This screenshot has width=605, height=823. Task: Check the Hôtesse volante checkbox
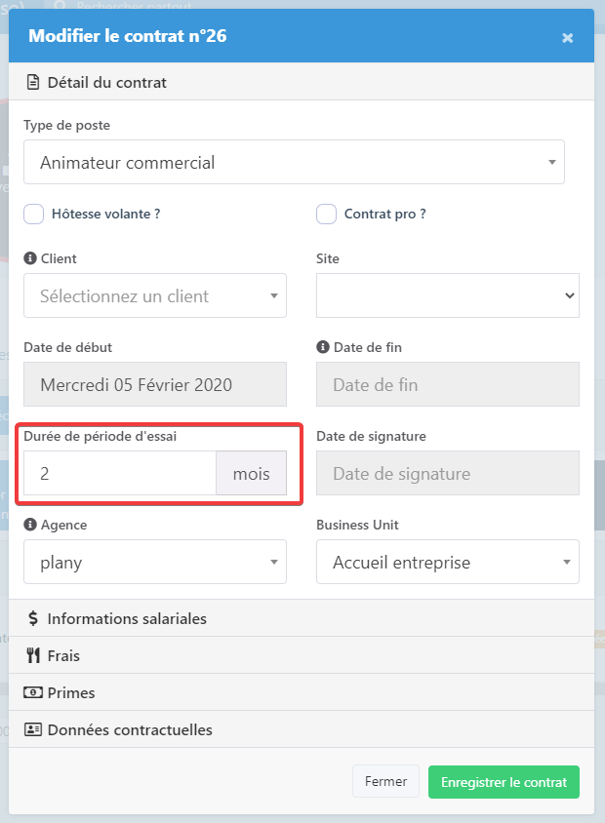tap(33, 214)
